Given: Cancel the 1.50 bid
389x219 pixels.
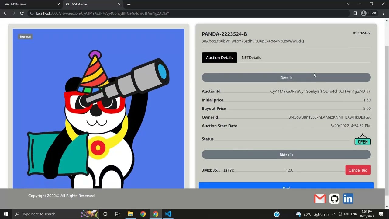Looking at the screenshot, I should pyautogui.click(x=358, y=170).
